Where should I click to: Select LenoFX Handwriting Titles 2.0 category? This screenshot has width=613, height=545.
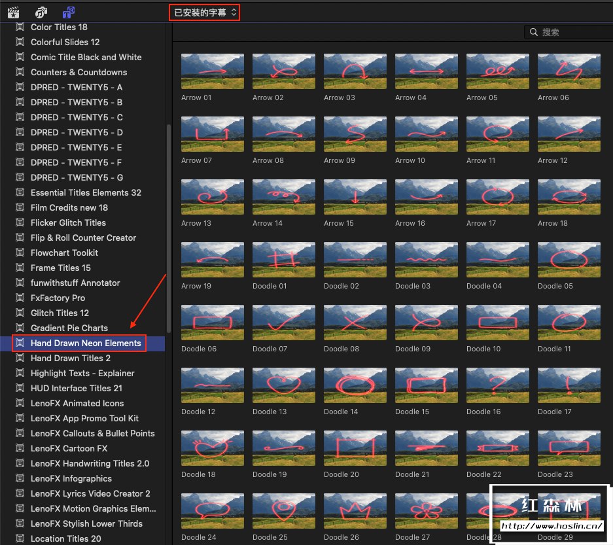point(90,463)
